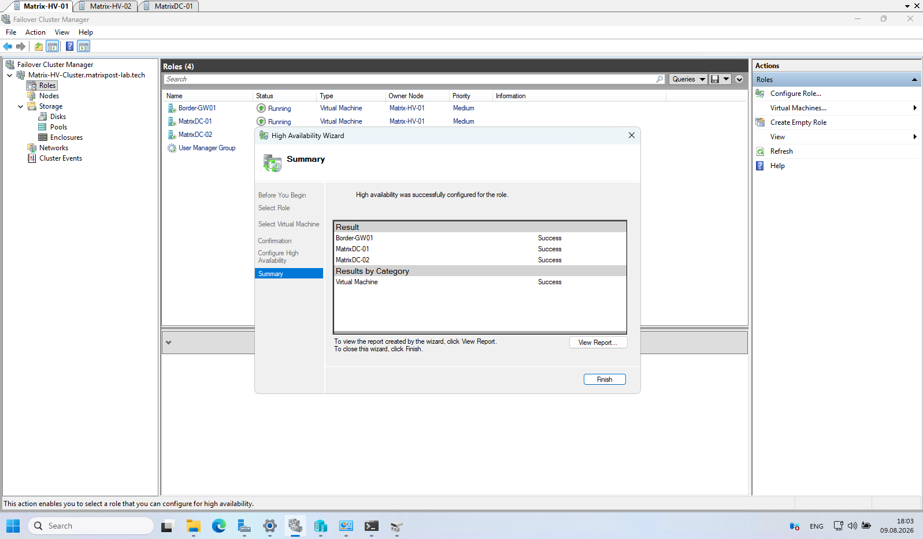
Task: Click the Forward arrow toolbar icon
Action: point(21,46)
